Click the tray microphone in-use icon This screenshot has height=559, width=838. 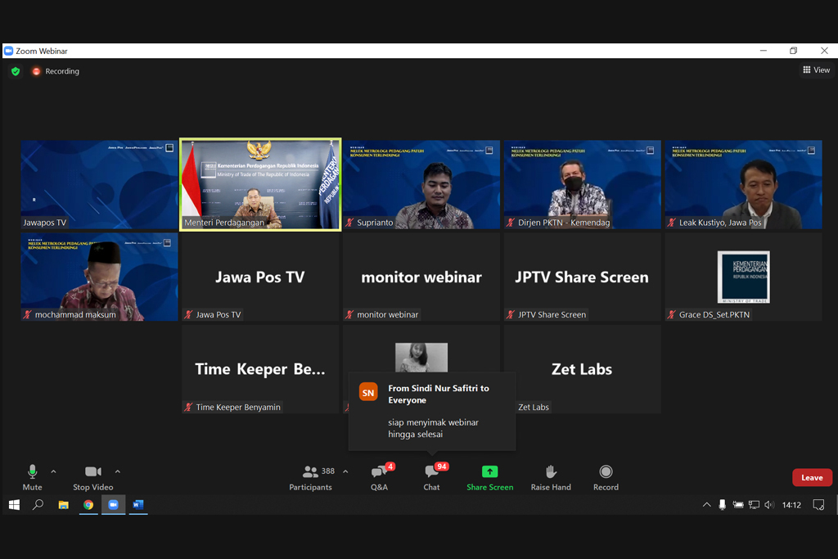click(722, 504)
